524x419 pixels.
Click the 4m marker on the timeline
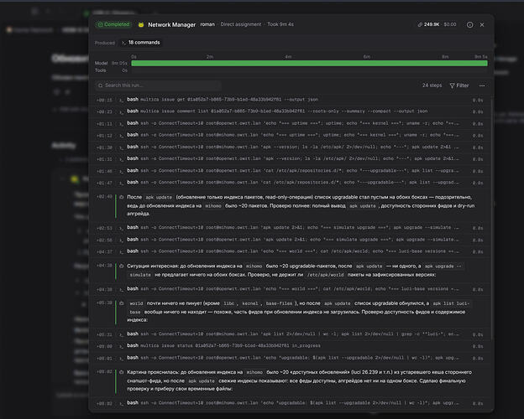288,57
